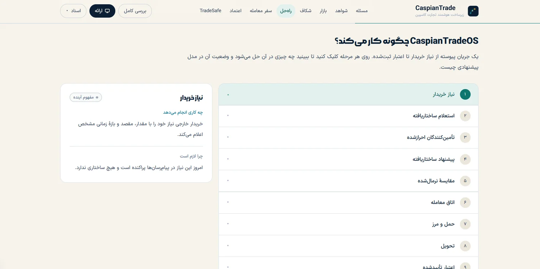Select the راه‌حل nav tab

click(286, 11)
